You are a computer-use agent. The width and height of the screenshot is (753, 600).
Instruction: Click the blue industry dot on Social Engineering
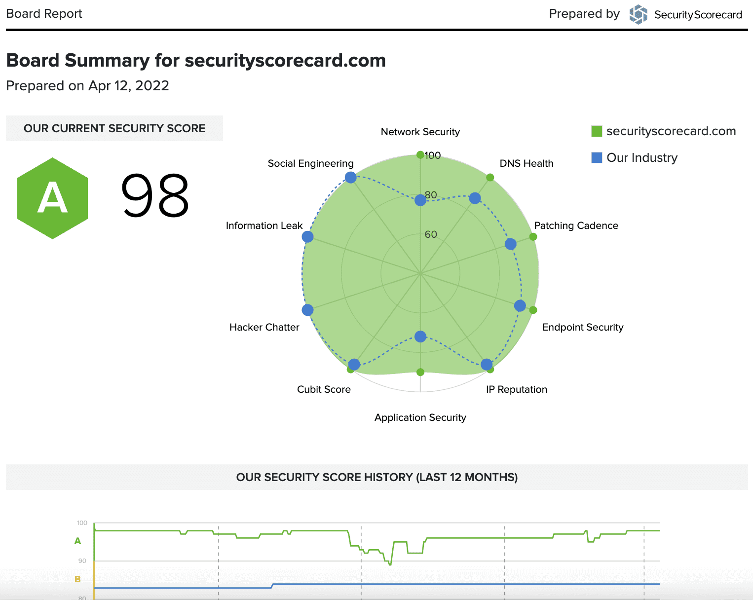click(x=351, y=177)
